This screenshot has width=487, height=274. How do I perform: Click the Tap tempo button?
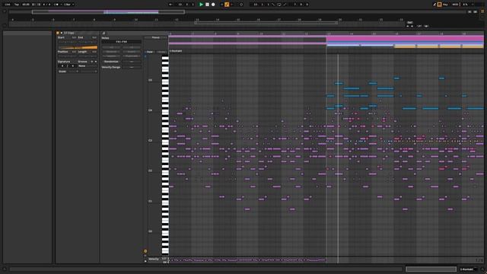coord(17,5)
